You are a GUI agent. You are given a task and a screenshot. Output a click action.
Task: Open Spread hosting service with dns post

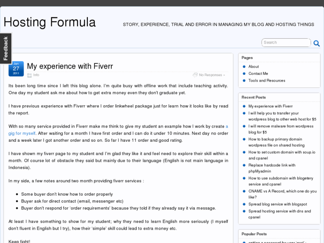[x=279, y=214]
